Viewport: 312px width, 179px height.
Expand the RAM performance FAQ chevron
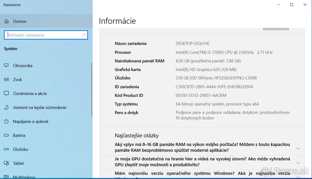298,148
